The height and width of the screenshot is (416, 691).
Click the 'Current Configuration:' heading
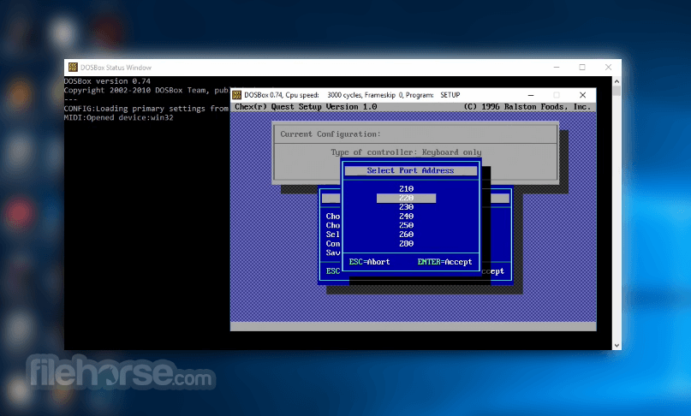[x=331, y=134]
